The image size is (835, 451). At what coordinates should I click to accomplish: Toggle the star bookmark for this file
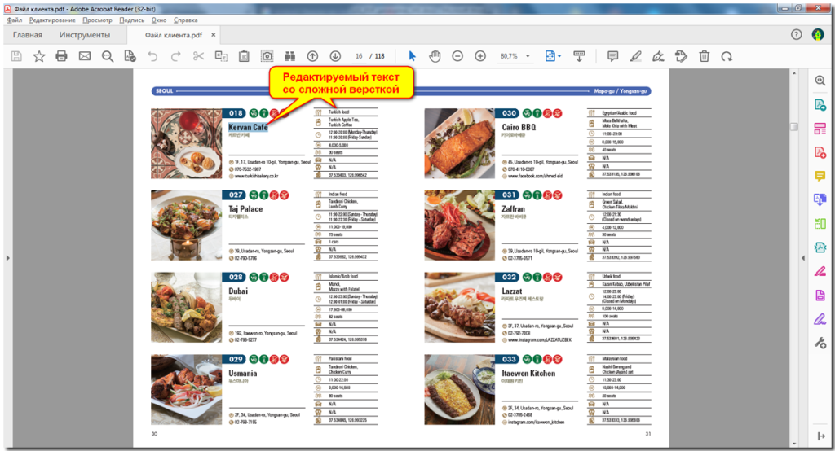coord(38,56)
